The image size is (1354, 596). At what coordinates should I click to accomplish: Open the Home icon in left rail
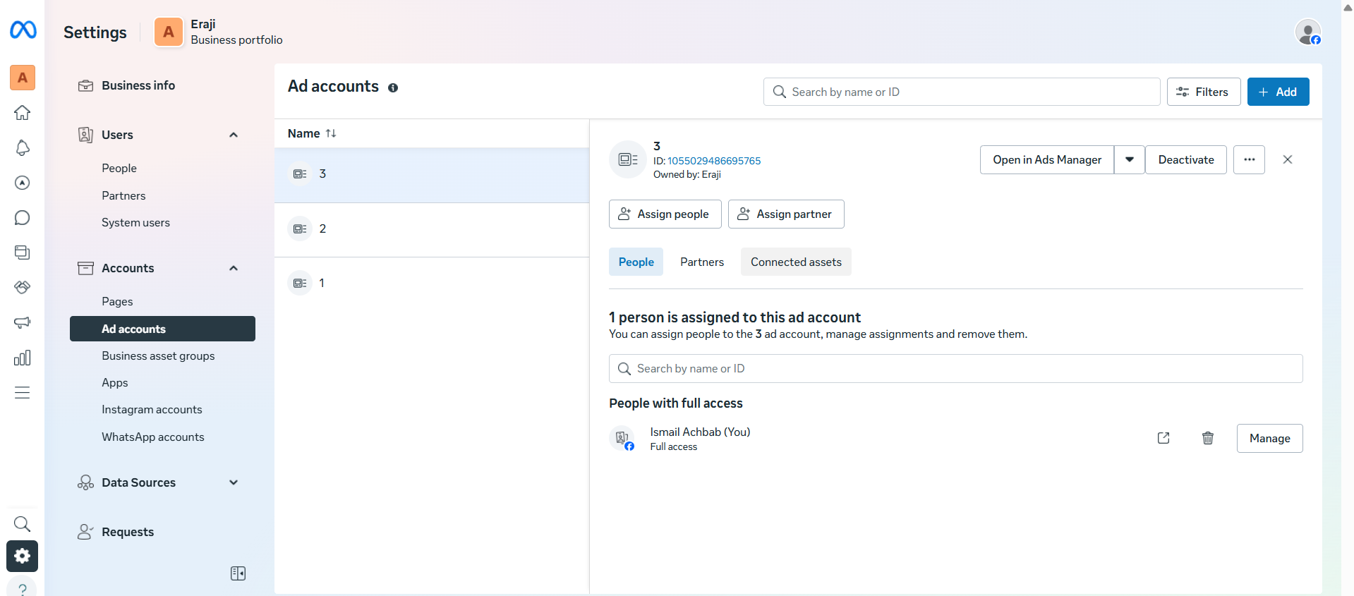coord(23,113)
